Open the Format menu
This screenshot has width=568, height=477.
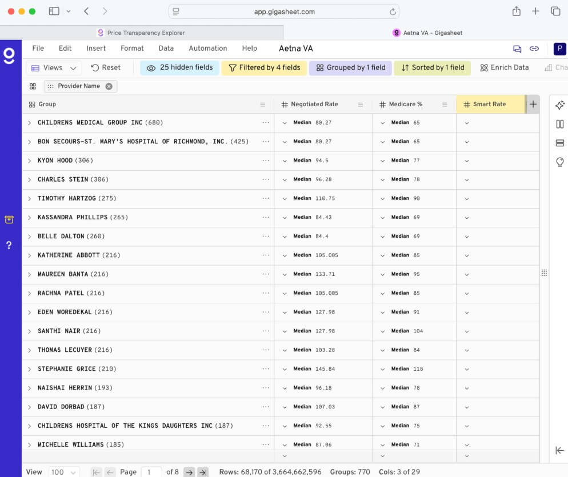[x=132, y=48]
